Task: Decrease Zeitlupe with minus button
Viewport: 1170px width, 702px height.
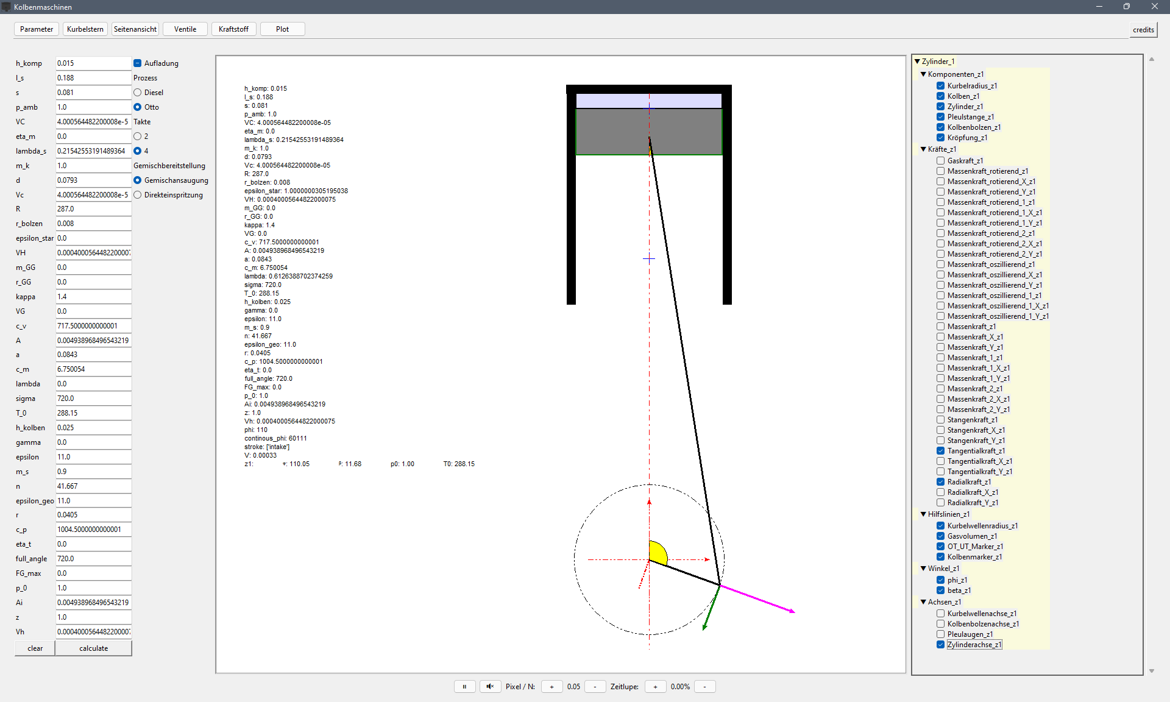Action: (x=704, y=687)
